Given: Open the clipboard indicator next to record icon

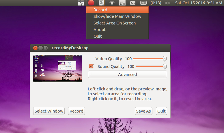Looking at the screenshot, I should tap(102, 3).
